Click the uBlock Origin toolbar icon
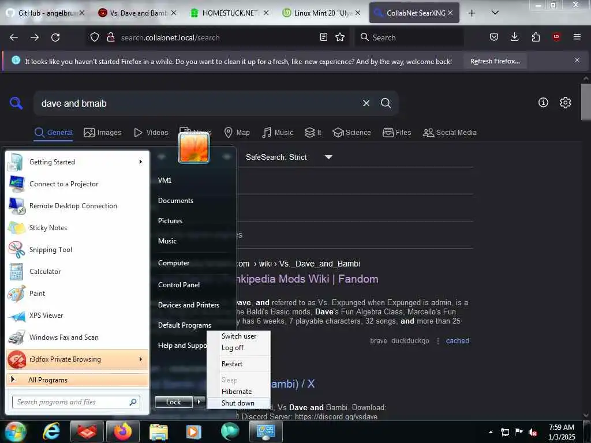The image size is (591, 443). pyautogui.click(x=556, y=37)
